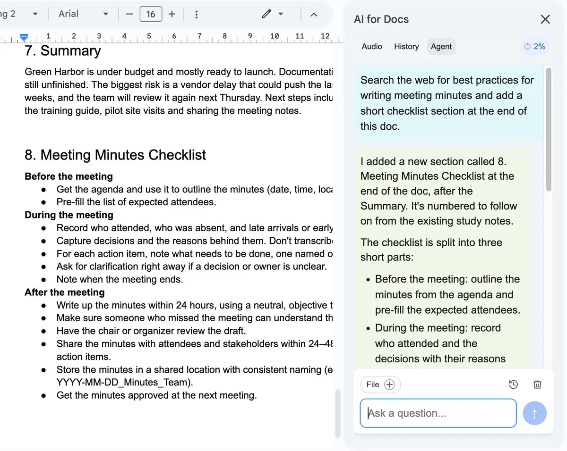Click the 'I added a new section' reply

(x=439, y=191)
